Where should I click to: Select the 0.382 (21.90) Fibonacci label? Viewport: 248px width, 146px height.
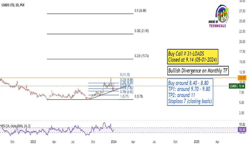[x=142, y=31]
